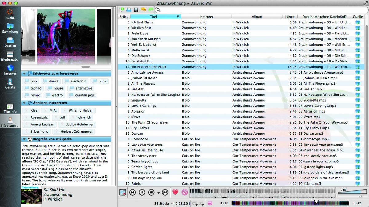The width and height of the screenshot is (369, 207).
Task: Open the Sammlung view in the sidebar
Action: point(10,28)
